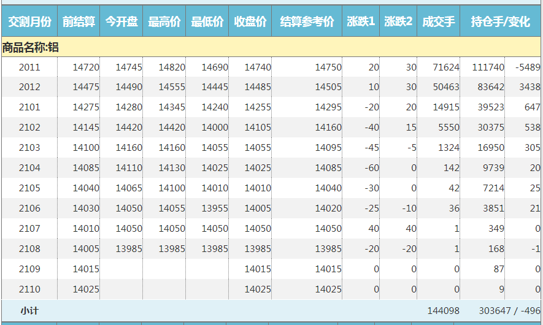Click the 交割月份 column header
The width and height of the screenshot is (543, 325).
click(x=29, y=22)
